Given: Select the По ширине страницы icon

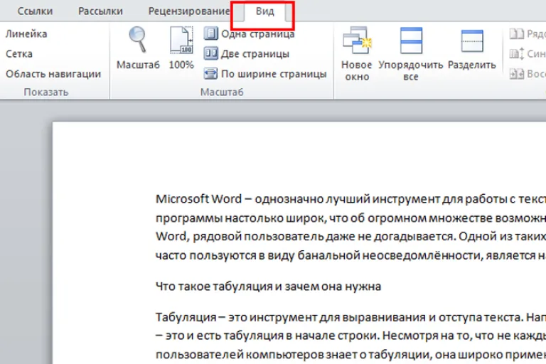Looking at the screenshot, I should 210,73.
